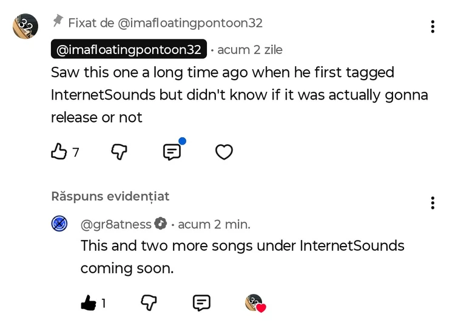The width and height of the screenshot is (458, 331).
Task: Dislike the pinned InternetSounds comment
Action: pos(119,152)
